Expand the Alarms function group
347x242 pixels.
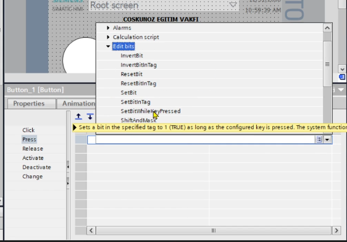click(x=108, y=28)
